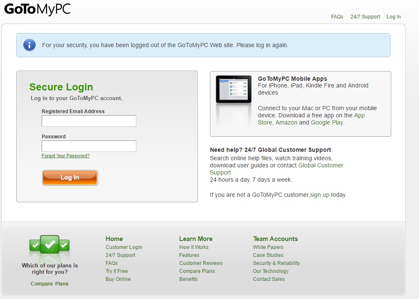Open the Amazon app link
Screen dimensions: 419x299
286,122
